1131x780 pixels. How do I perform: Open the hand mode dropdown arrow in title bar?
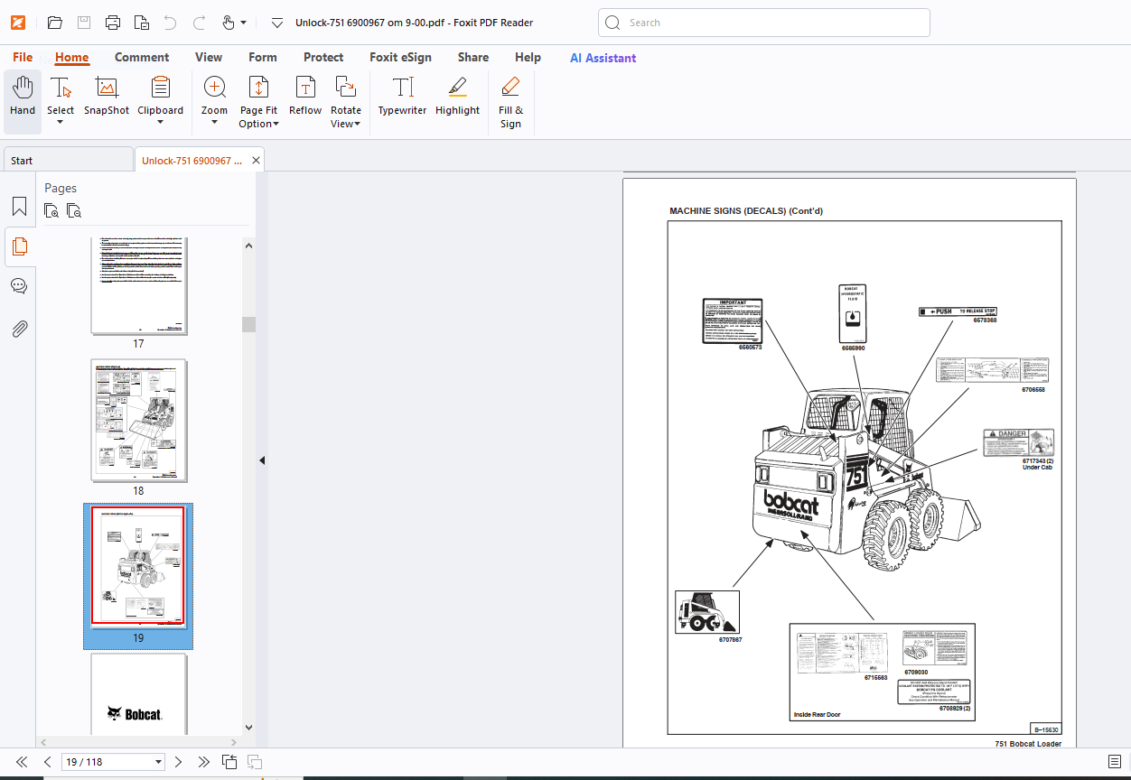244,23
